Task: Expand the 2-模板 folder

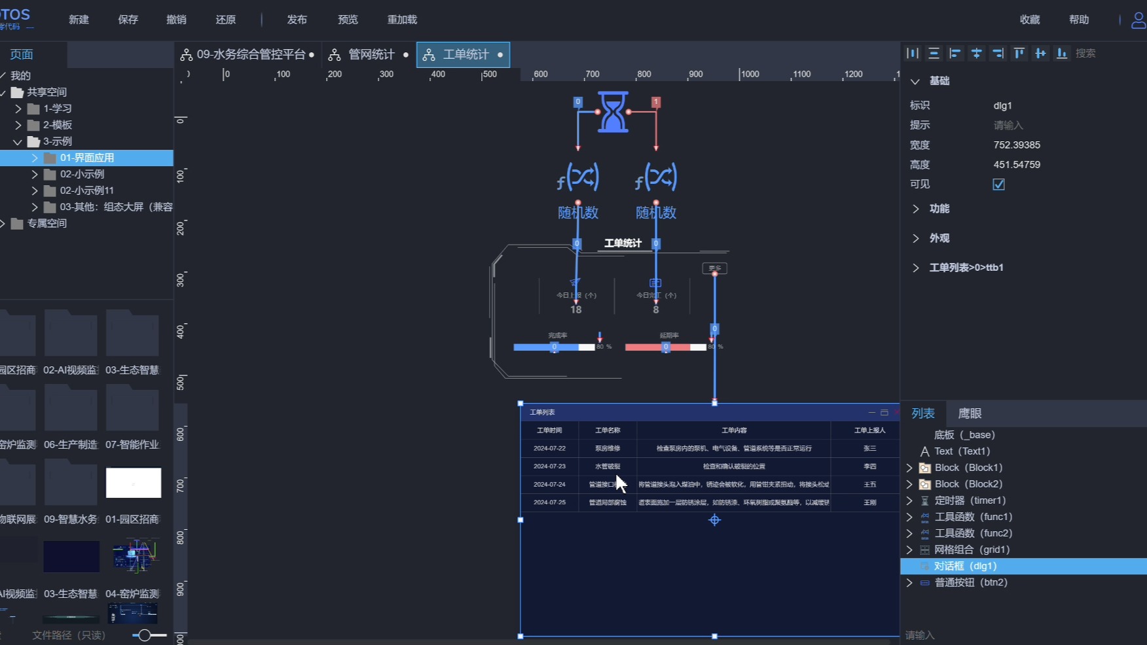Action: pos(18,125)
